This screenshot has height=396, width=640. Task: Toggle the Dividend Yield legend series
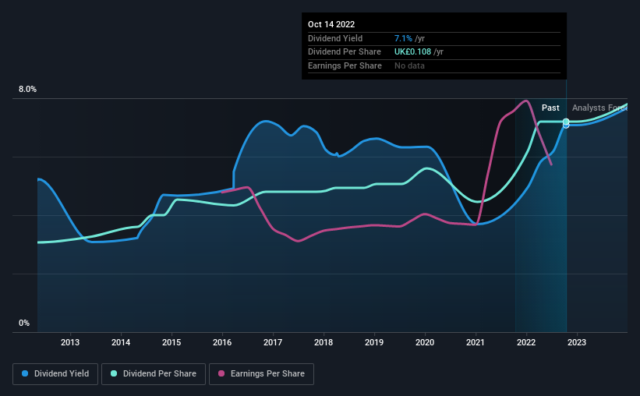[55, 374]
